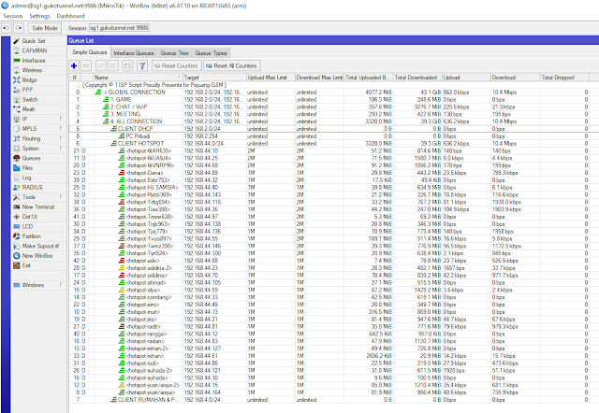Toggle Safe Mode
The image size is (599, 413).
[x=45, y=28]
